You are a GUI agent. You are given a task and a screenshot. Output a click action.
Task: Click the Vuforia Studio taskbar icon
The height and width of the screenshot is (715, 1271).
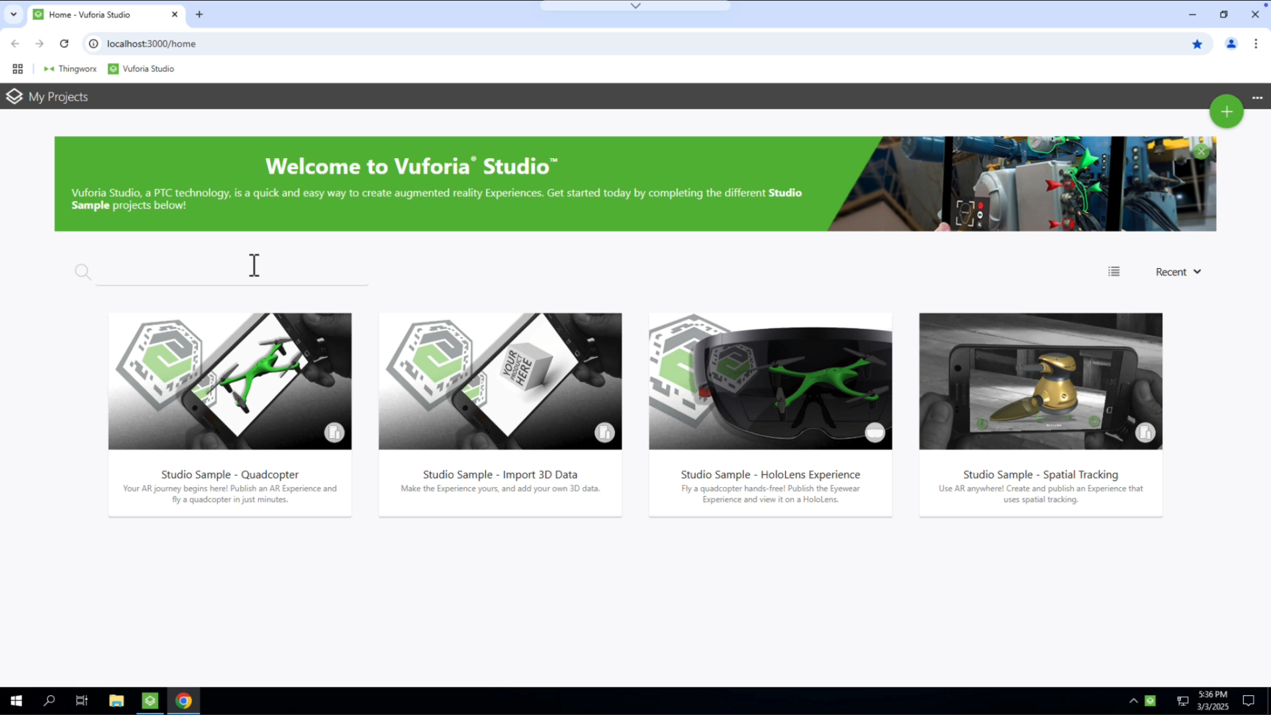(150, 700)
